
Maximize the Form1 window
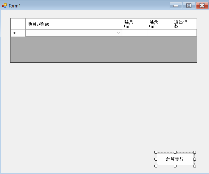coord(189,6)
